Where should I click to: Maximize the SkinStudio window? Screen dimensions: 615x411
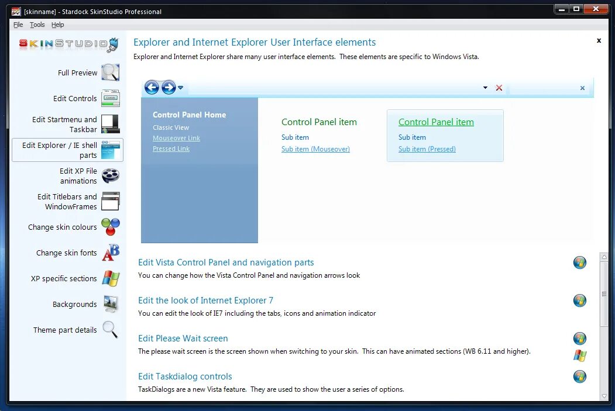(576, 9)
